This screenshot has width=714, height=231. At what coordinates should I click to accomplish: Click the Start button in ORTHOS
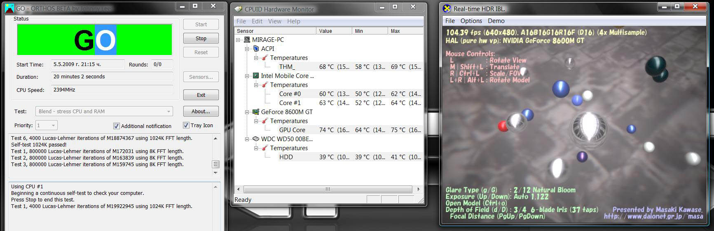201,24
